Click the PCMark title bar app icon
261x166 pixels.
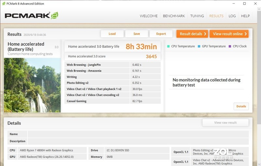coord(4,4)
